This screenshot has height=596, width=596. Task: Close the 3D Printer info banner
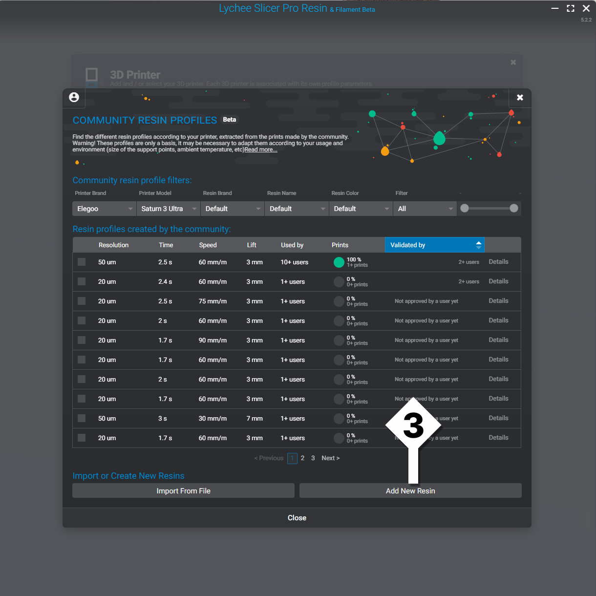513,62
